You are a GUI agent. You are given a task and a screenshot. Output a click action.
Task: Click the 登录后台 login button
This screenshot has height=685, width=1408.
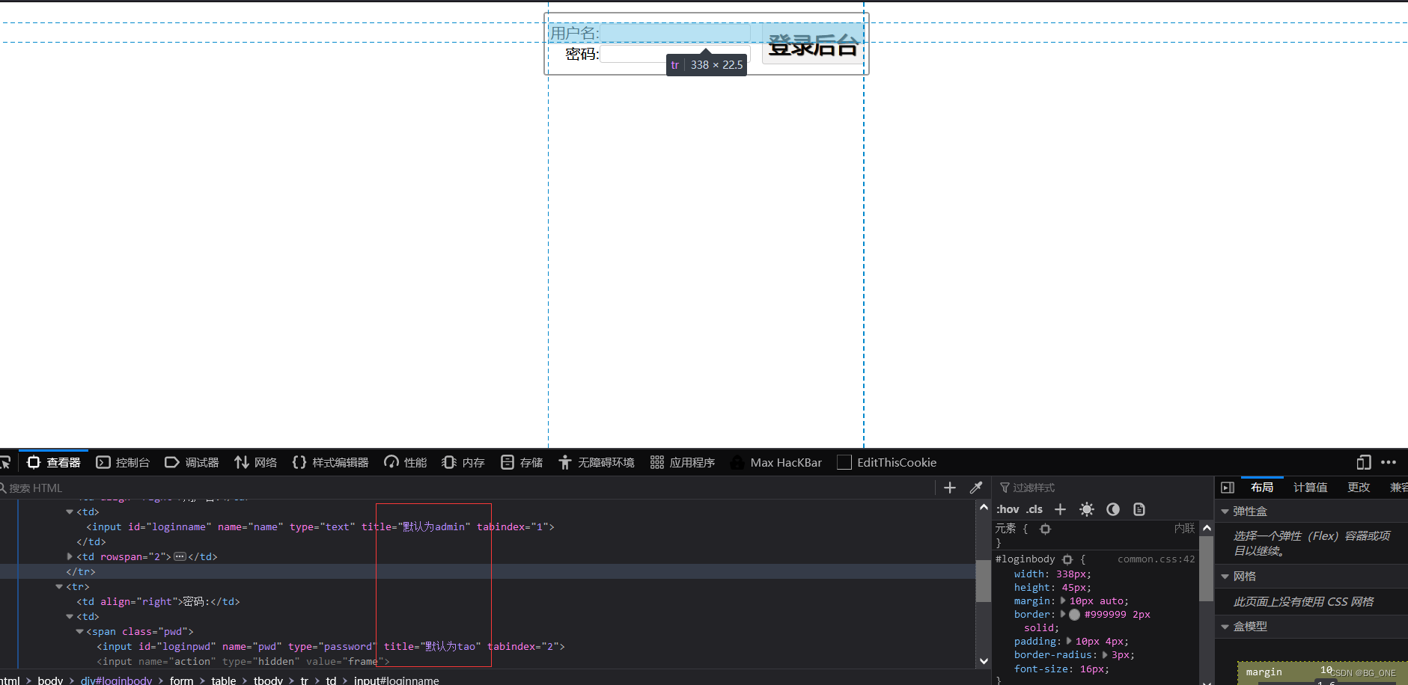[x=813, y=45]
